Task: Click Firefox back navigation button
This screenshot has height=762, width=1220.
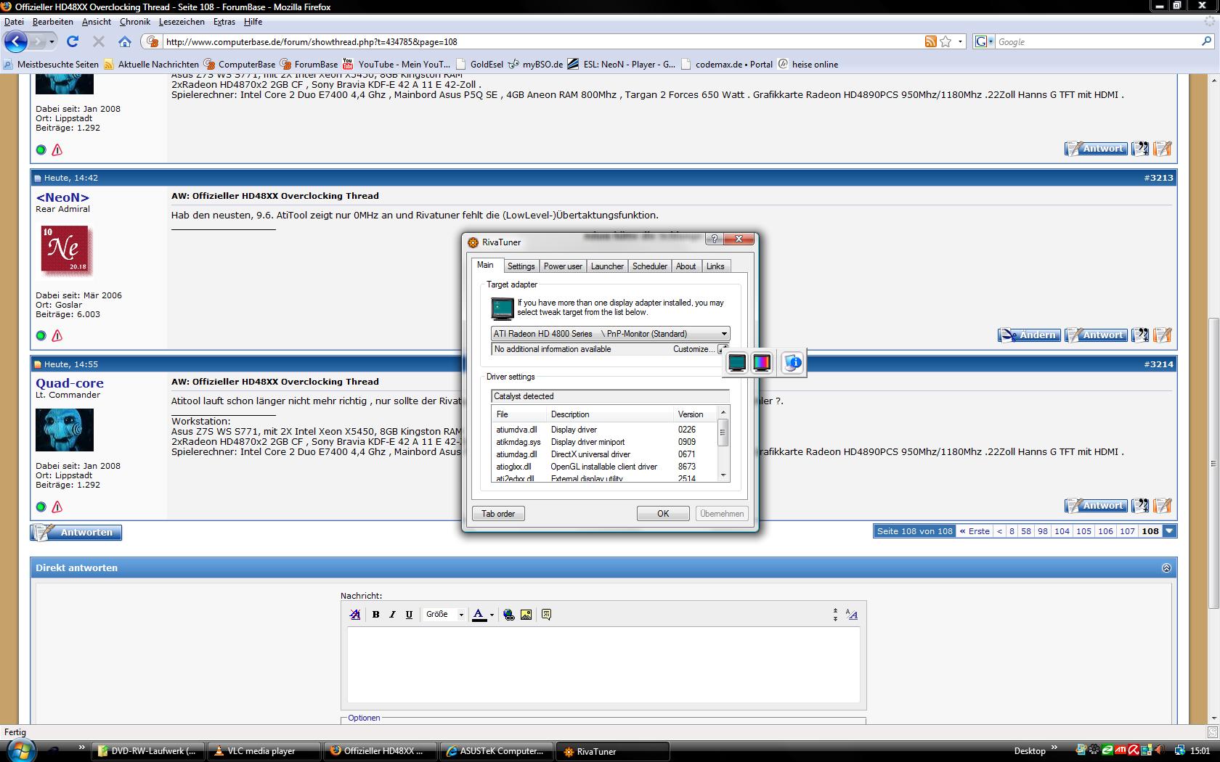Action: (x=16, y=41)
